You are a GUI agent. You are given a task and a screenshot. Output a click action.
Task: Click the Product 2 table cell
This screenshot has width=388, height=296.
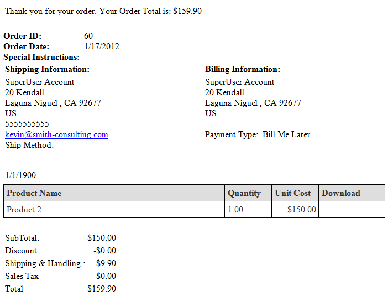pyautogui.click(x=114, y=210)
